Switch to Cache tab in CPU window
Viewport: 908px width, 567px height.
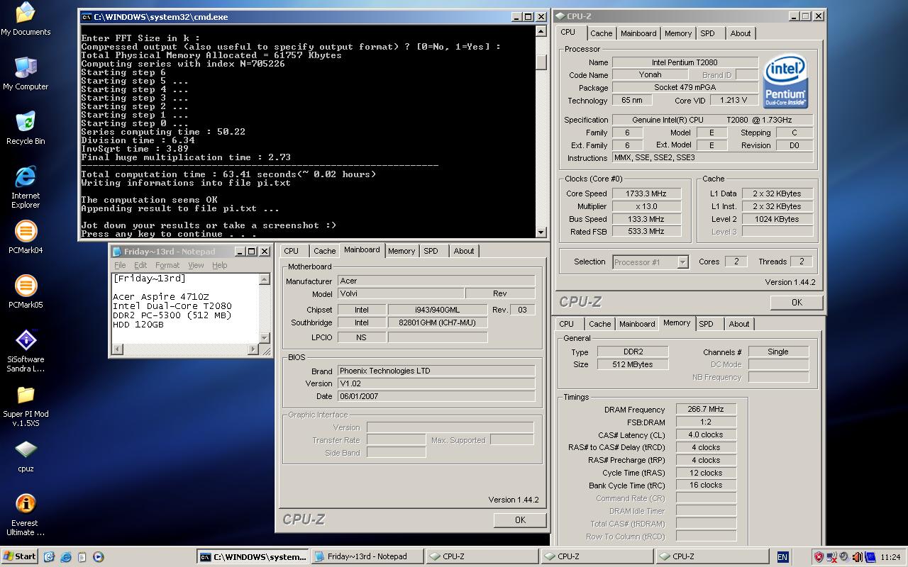click(601, 33)
